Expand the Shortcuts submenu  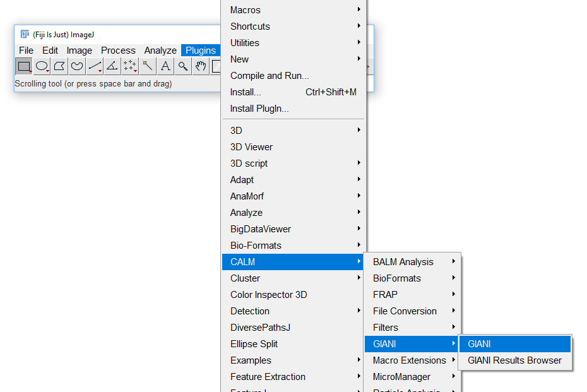coord(293,27)
